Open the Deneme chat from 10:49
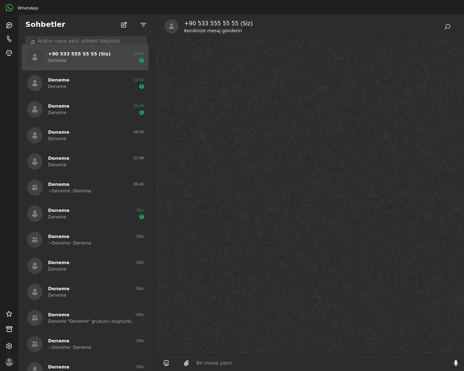 pos(85,83)
